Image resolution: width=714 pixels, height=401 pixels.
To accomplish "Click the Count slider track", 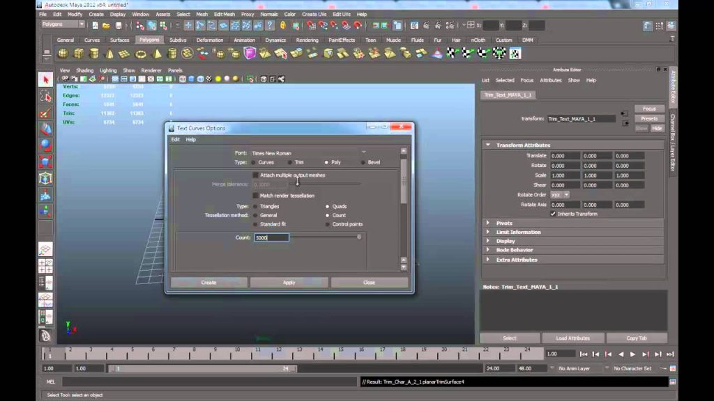I will tap(325, 237).
